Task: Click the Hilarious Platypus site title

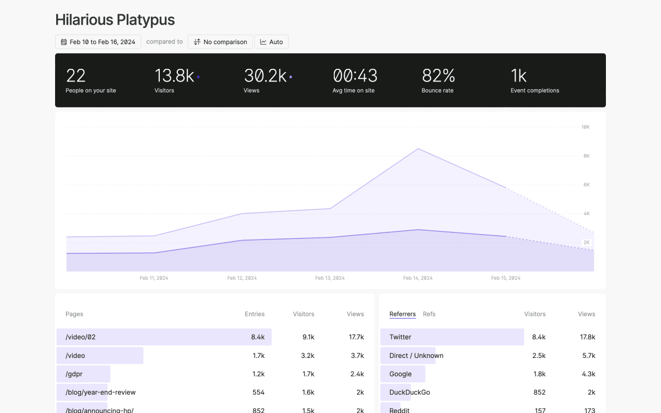Action: point(115,20)
